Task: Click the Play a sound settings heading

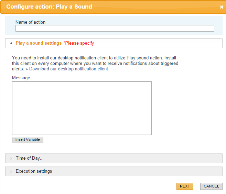Action: coord(39,43)
